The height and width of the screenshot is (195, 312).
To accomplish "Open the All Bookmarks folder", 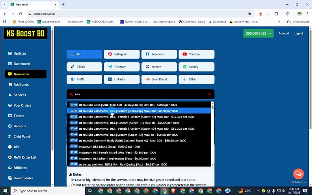I will 298,22.
